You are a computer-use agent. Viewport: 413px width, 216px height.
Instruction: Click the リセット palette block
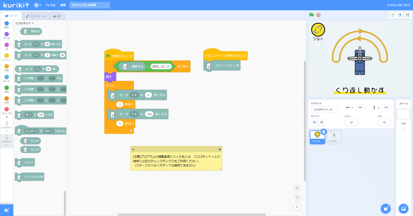tap(25, 162)
